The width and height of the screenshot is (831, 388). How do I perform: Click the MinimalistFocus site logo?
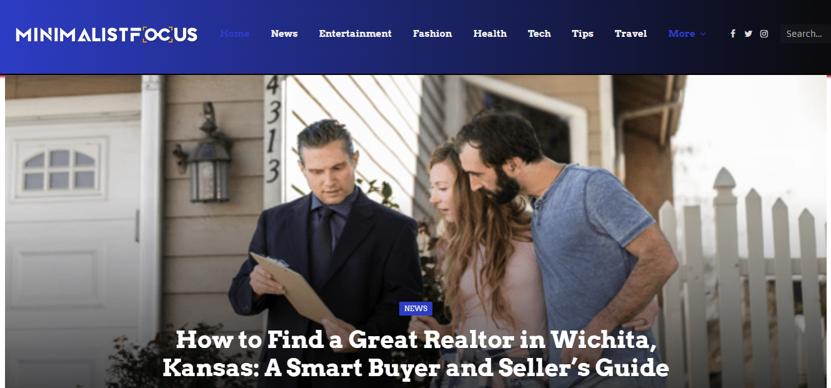107,34
